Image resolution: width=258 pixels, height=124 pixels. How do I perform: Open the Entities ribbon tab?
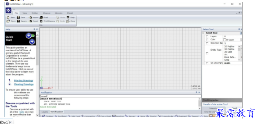coord(35,13)
